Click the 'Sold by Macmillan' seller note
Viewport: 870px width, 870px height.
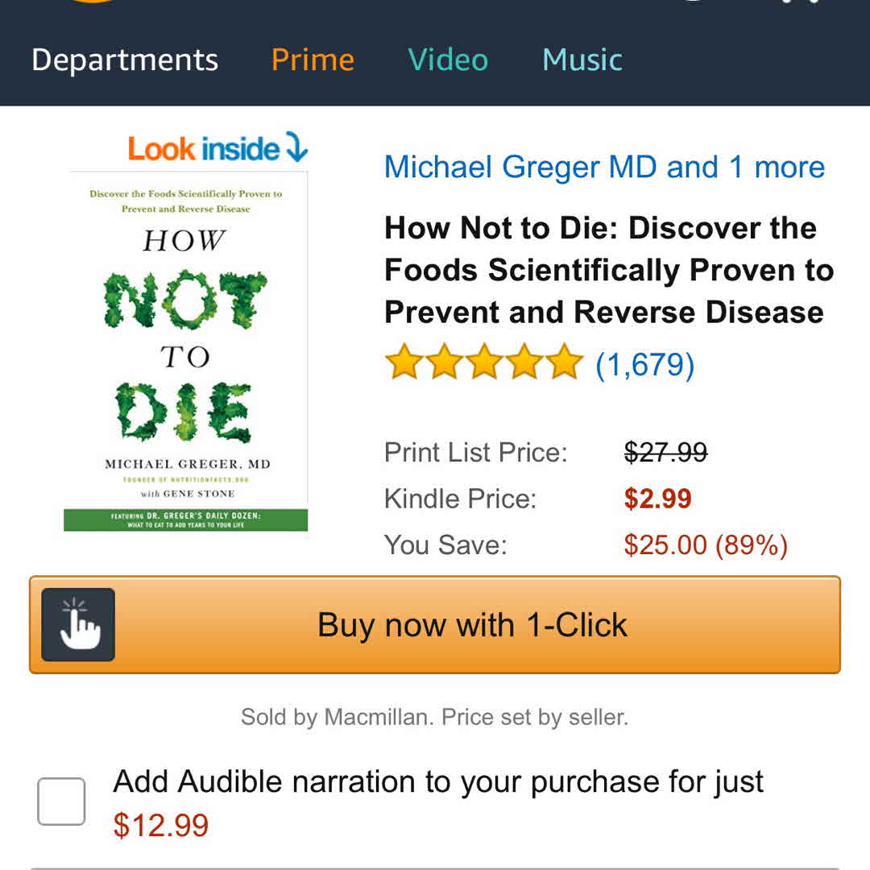pos(434,717)
